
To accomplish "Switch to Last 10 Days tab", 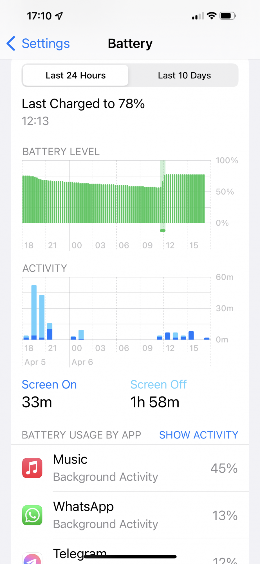I will [x=184, y=76].
